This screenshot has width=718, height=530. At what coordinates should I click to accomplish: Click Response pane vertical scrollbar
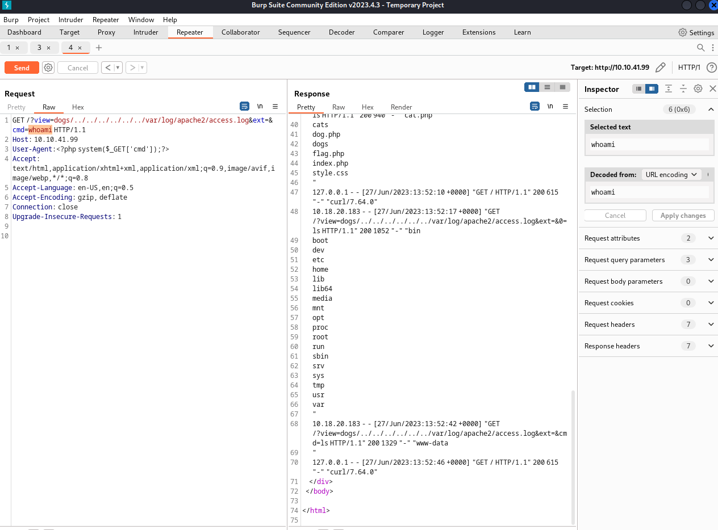[x=572, y=457]
